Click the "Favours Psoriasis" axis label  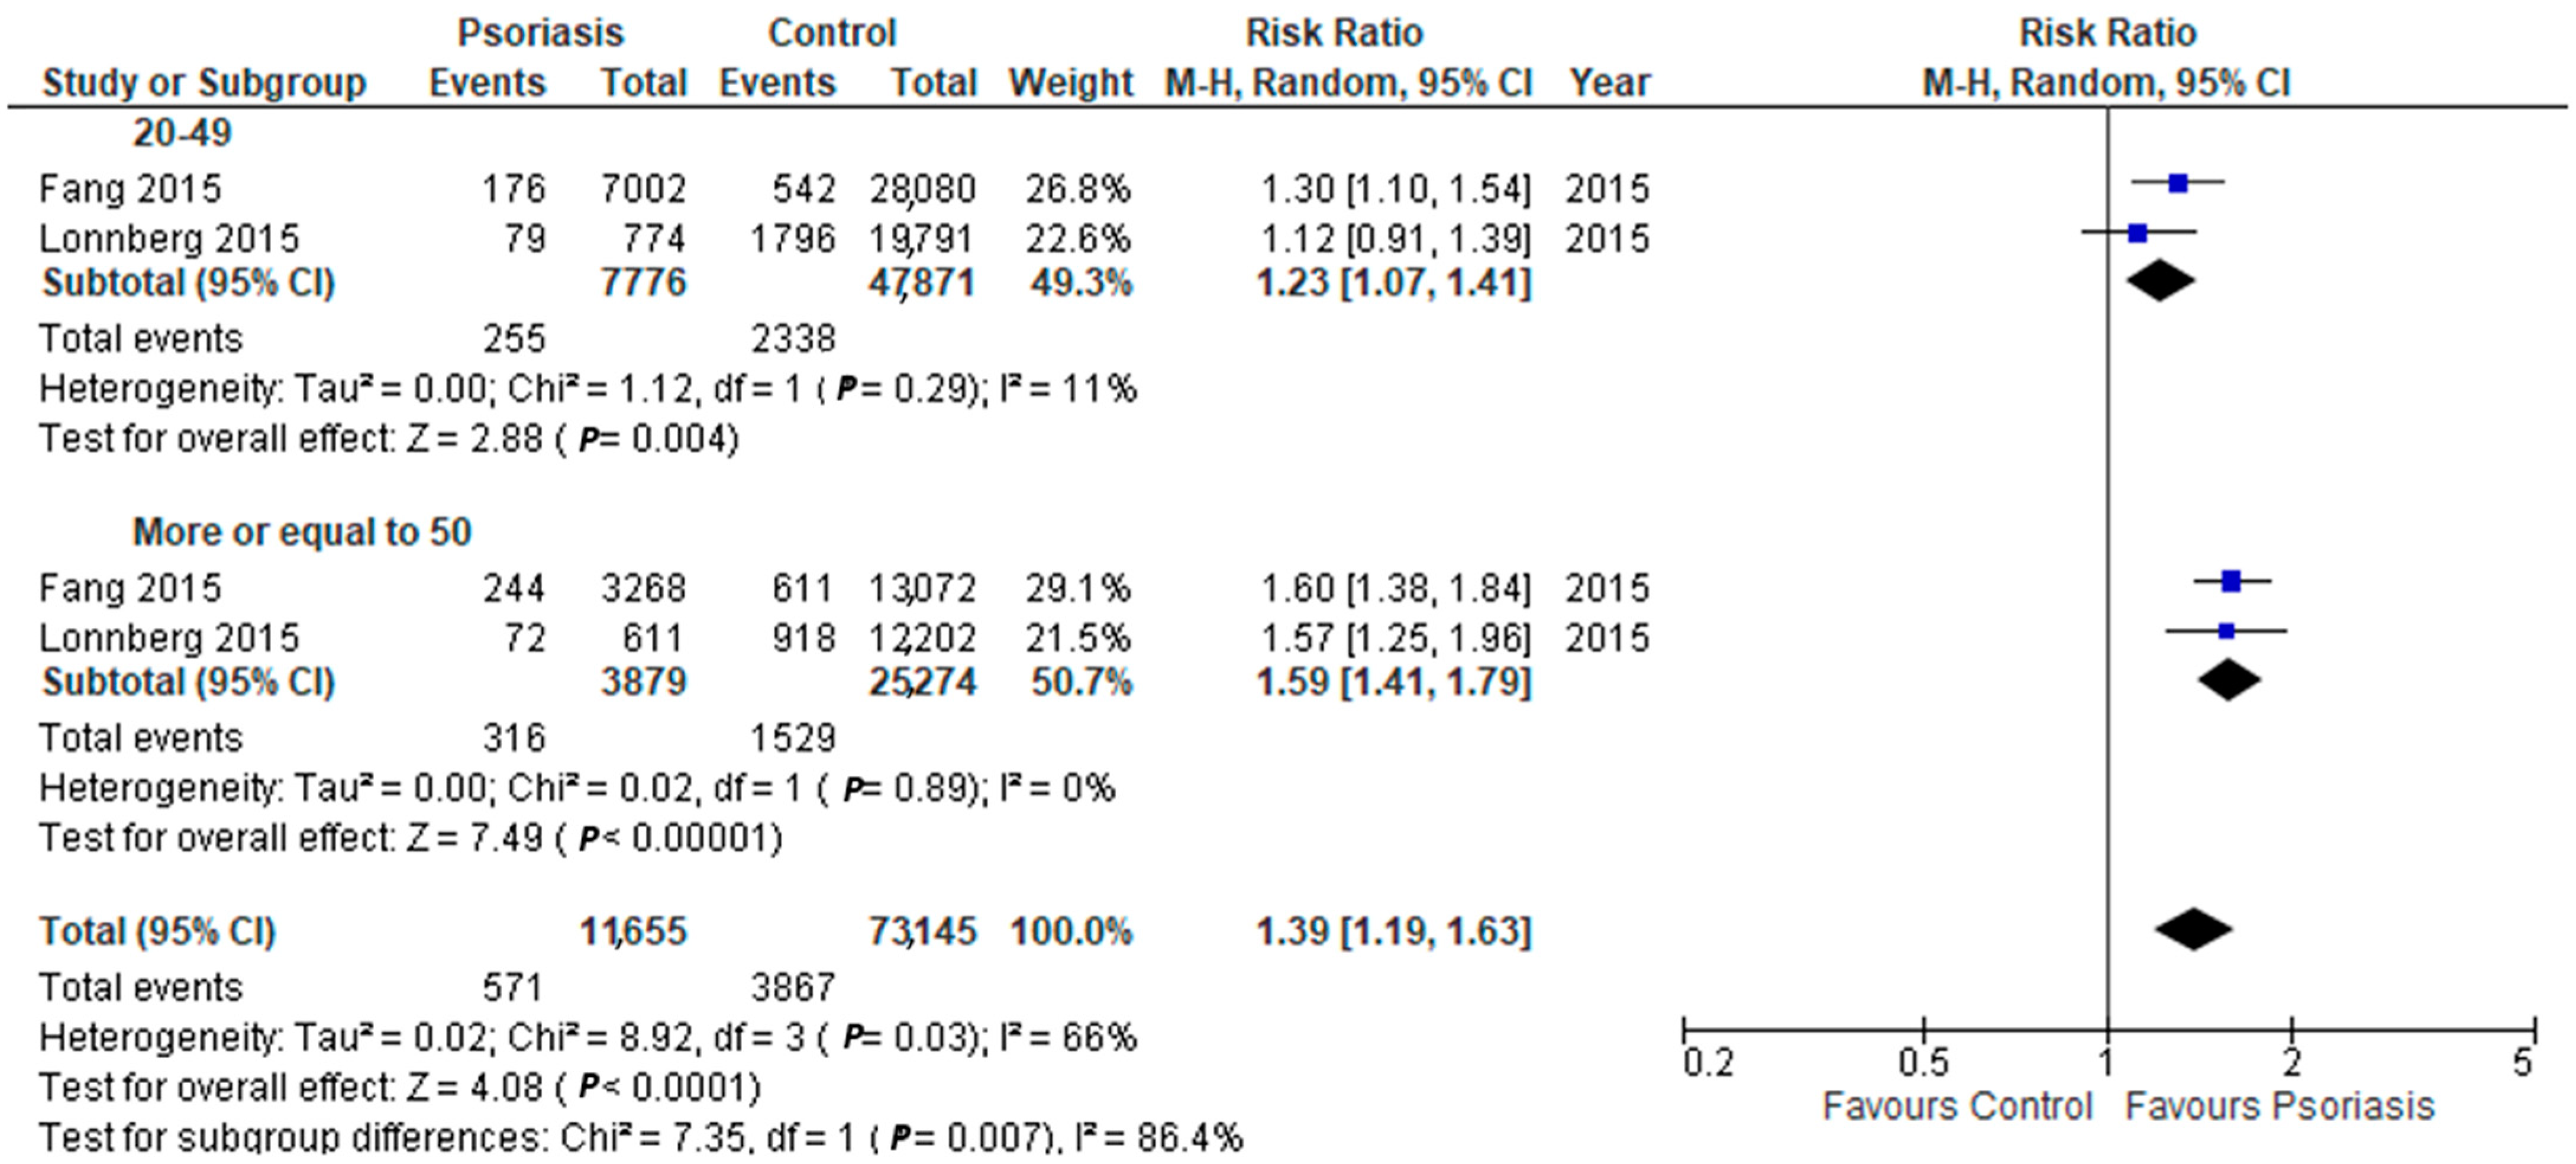tap(2279, 1106)
